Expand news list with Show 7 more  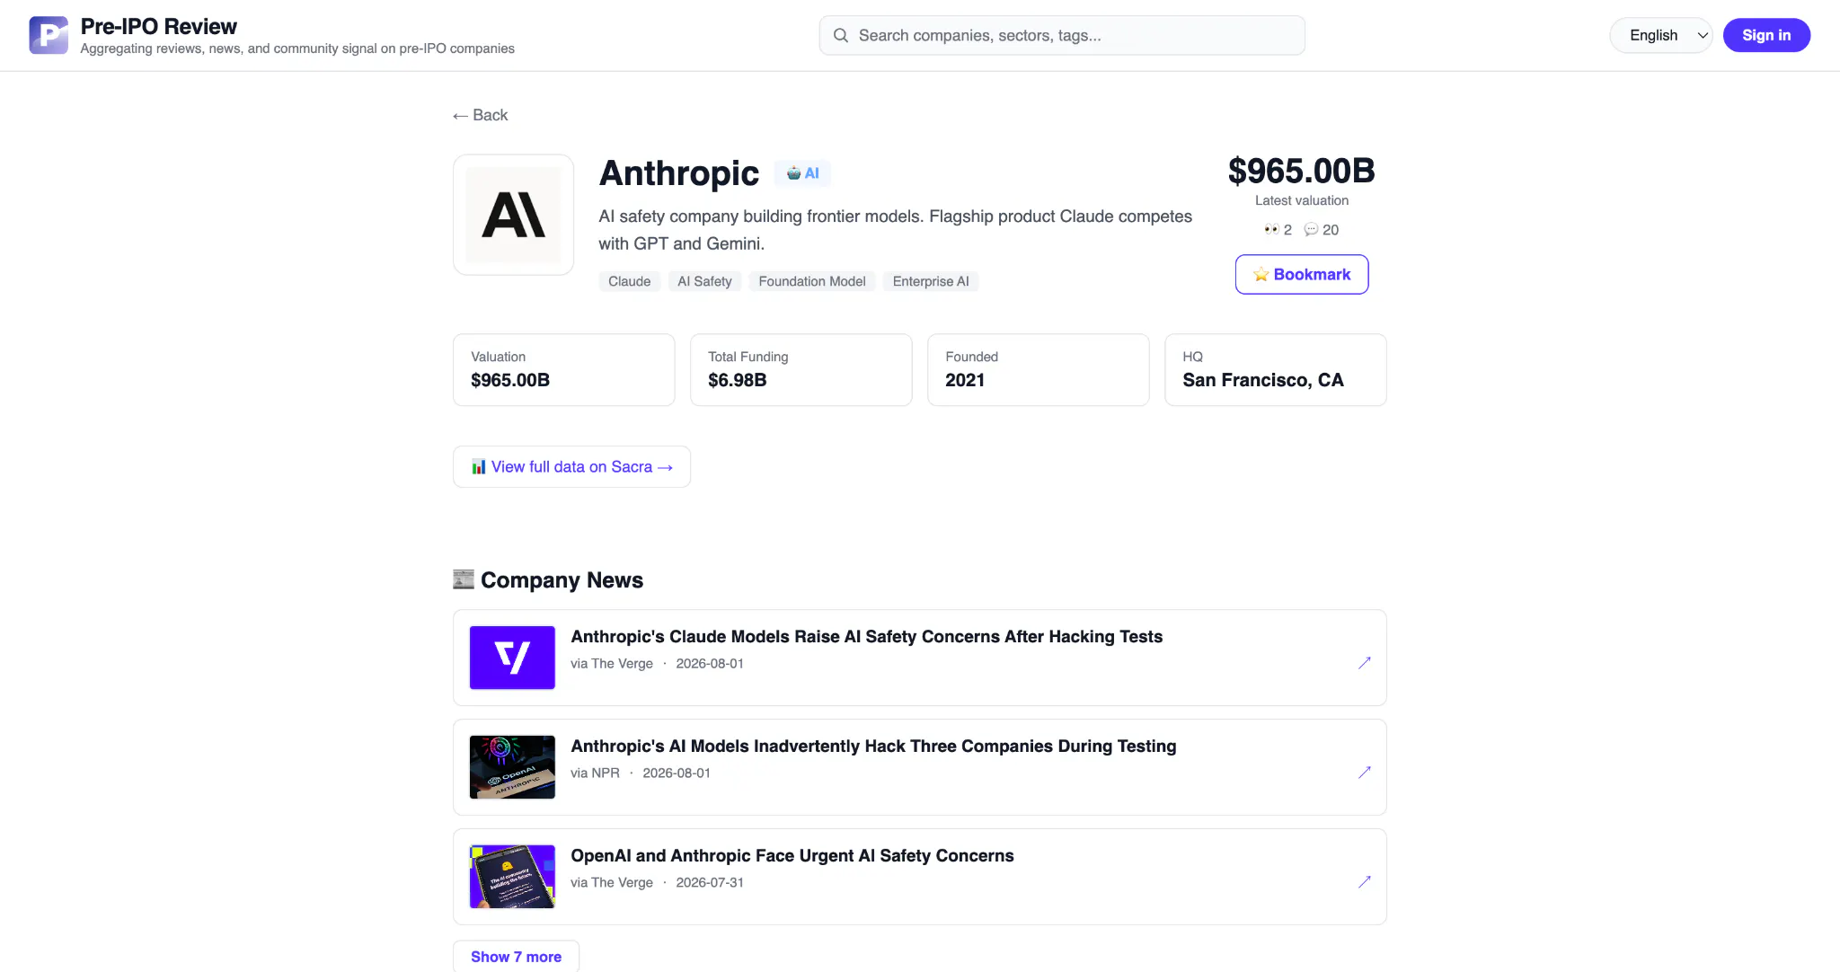[516, 957]
